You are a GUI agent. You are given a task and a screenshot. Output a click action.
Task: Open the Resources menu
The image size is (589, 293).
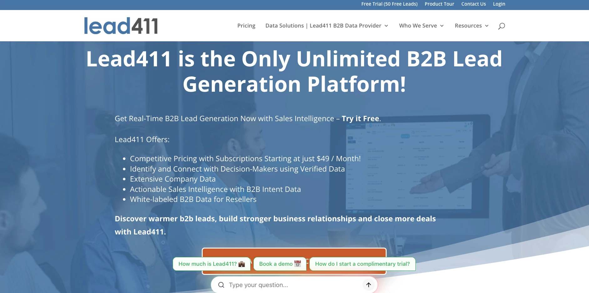[468, 26]
